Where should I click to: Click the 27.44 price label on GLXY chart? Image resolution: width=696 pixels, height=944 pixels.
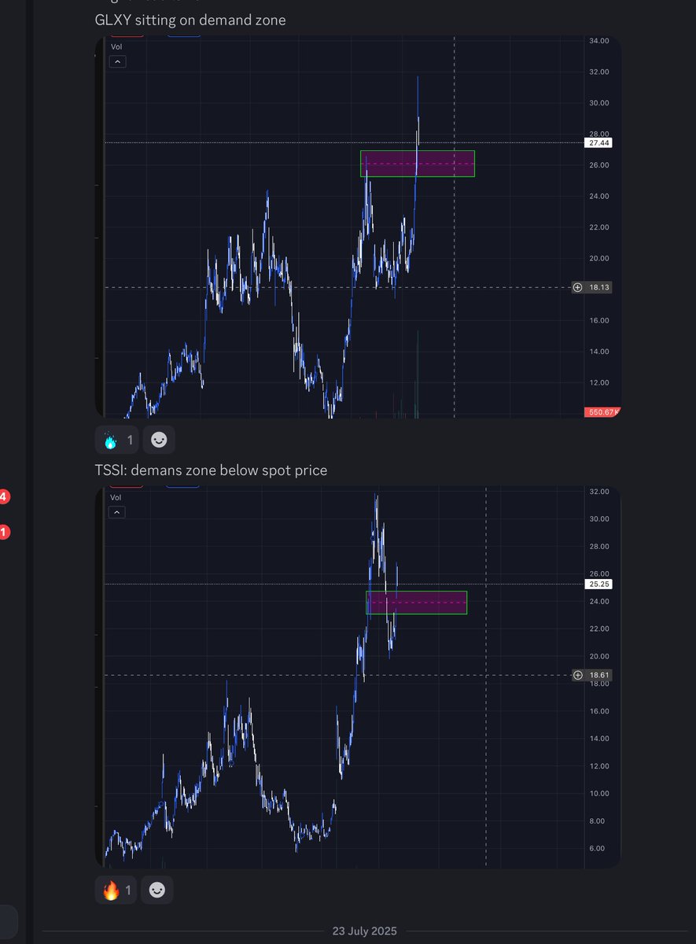click(x=598, y=143)
